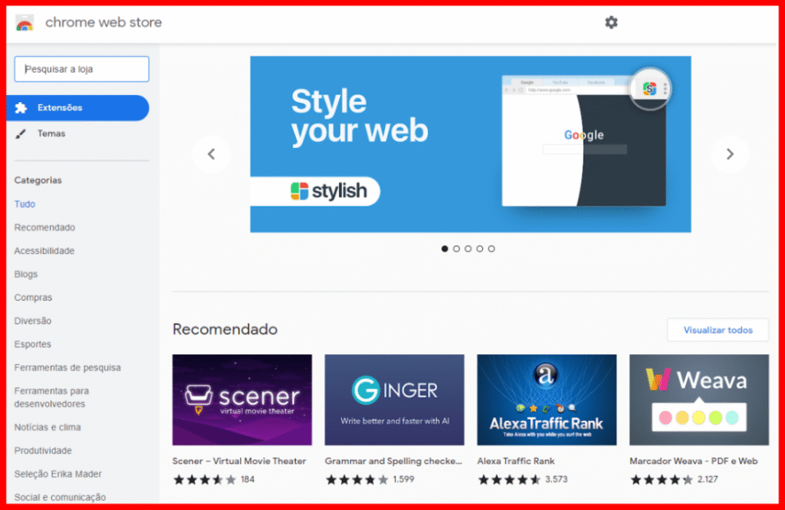This screenshot has height=510, width=785.
Task: Open the Seleção Erika Mader category
Action: (58, 474)
